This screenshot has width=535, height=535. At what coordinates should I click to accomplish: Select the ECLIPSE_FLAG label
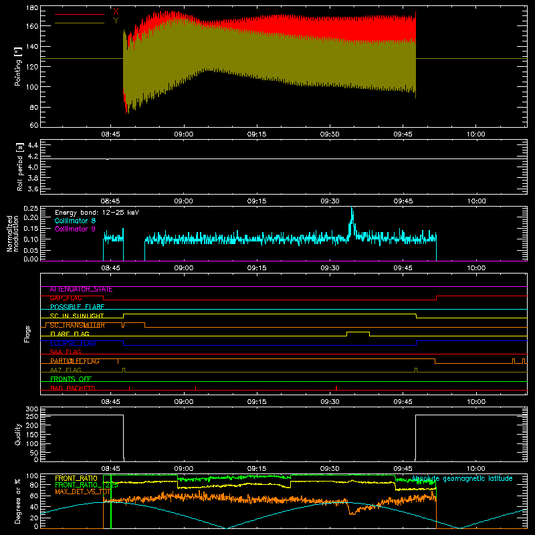(73, 343)
